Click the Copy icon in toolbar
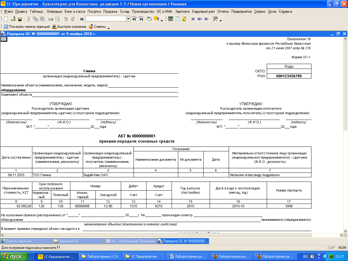 [35, 19]
